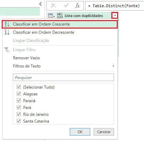Click the fx function icon
The height and width of the screenshot is (141, 144).
point(77,5)
